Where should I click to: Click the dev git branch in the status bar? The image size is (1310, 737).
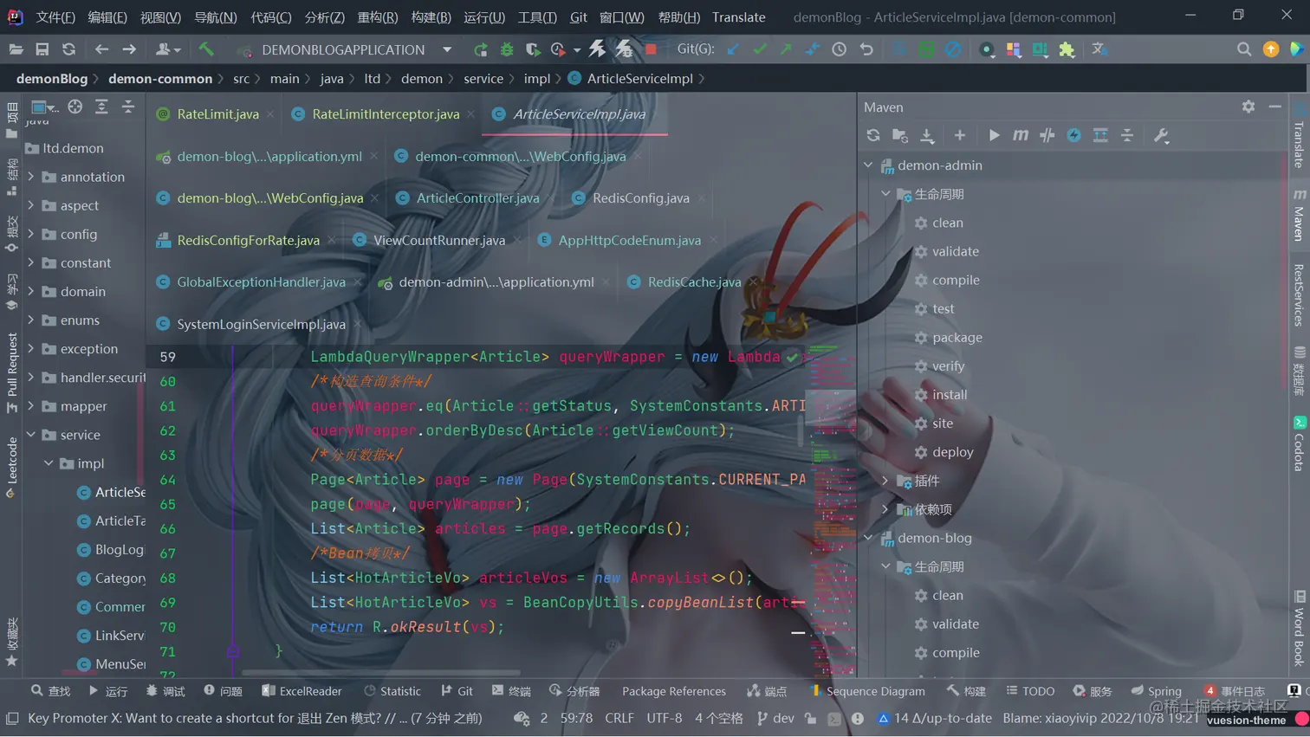pos(775,718)
